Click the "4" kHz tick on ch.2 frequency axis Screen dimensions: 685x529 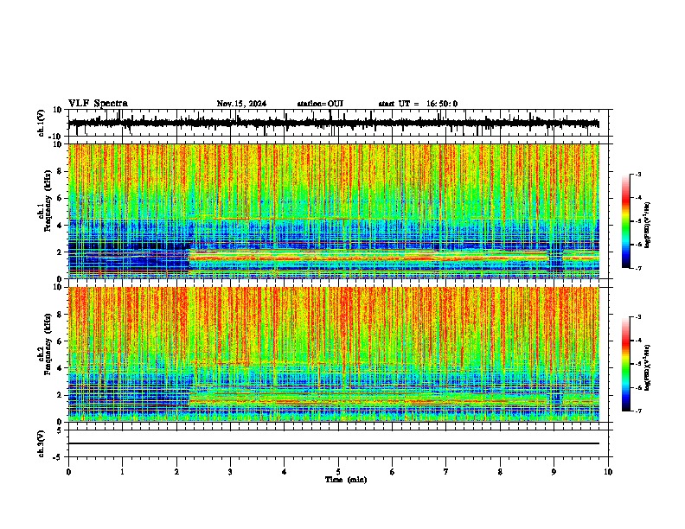point(60,368)
